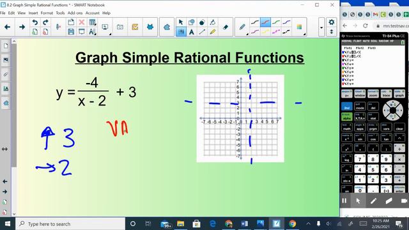Select the Text tool
The image size is (409, 230).
coord(192,32)
